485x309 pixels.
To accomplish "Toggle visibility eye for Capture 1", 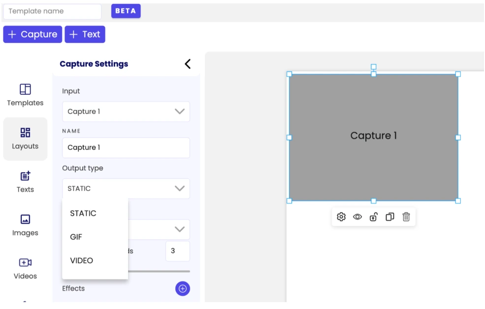I will tap(357, 217).
